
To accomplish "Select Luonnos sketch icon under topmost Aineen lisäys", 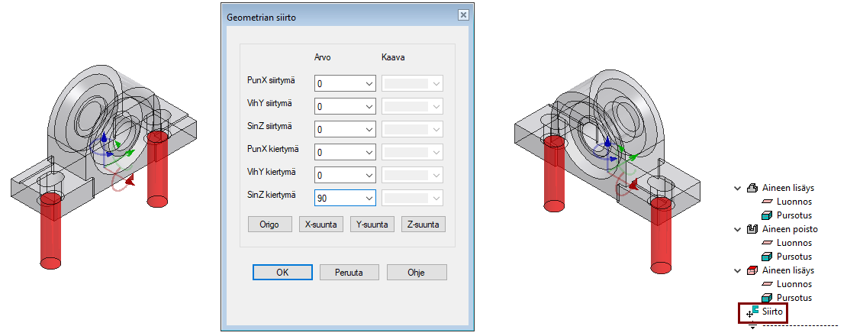I will point(767,202).
